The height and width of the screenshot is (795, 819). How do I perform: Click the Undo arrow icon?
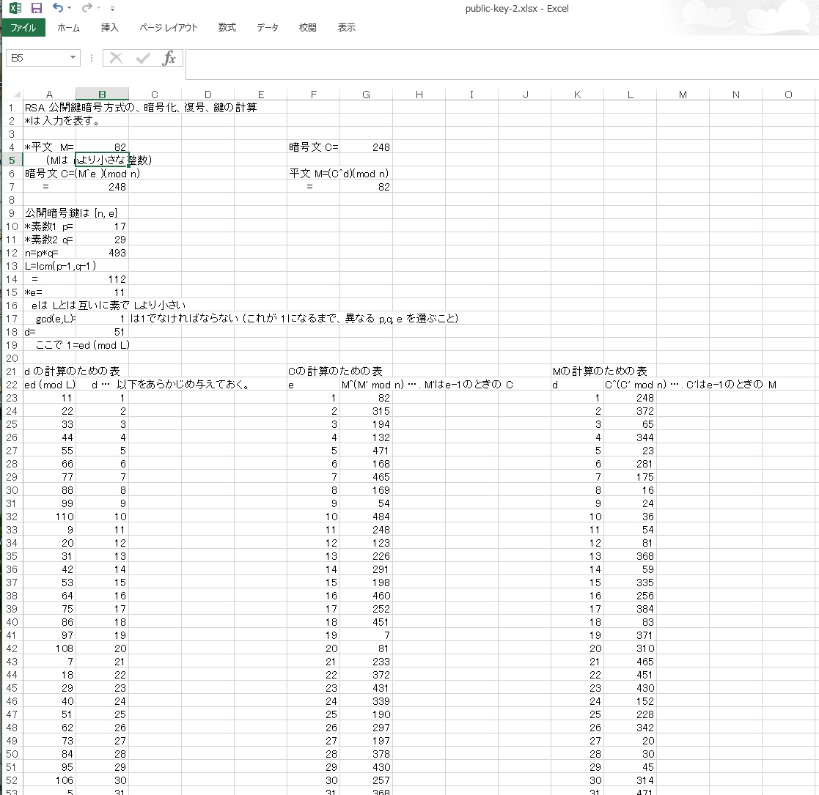pyautogui.click(x=58, y=8)
